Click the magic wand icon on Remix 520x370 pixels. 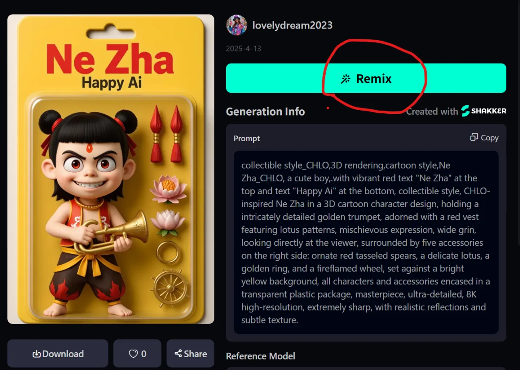[345, 79]
